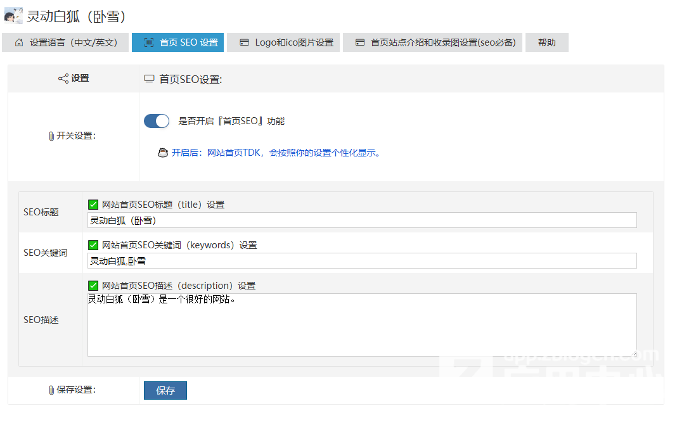Uncheck the SEO关键词 (keywords) checkbox

93,245
